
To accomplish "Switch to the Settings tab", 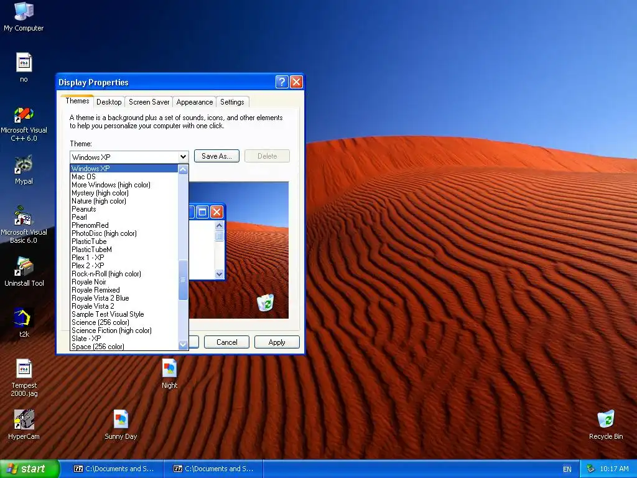I will click(x=232, y=102).
